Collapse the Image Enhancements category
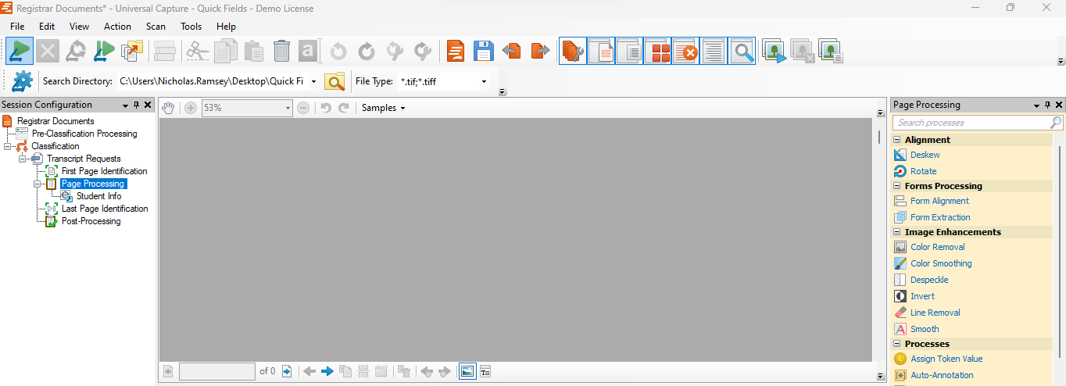Screen dimensions: 1066x386 (897, 232)
